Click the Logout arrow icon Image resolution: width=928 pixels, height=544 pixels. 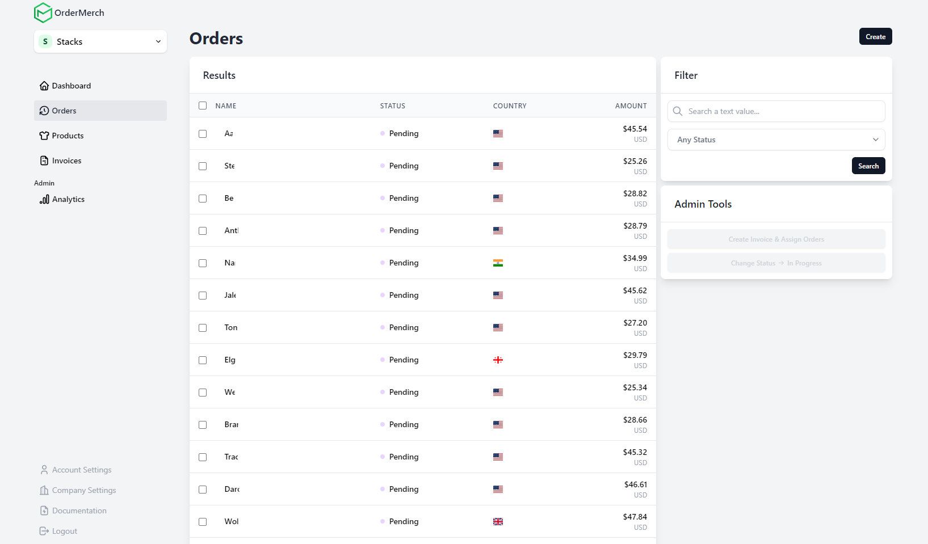click(44, 531)
